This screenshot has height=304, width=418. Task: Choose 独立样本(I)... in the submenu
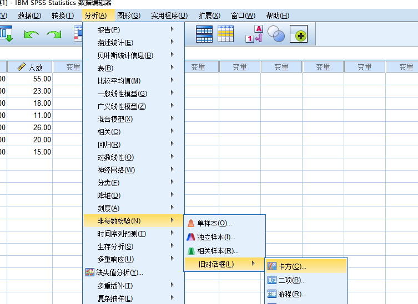(224, 236)
